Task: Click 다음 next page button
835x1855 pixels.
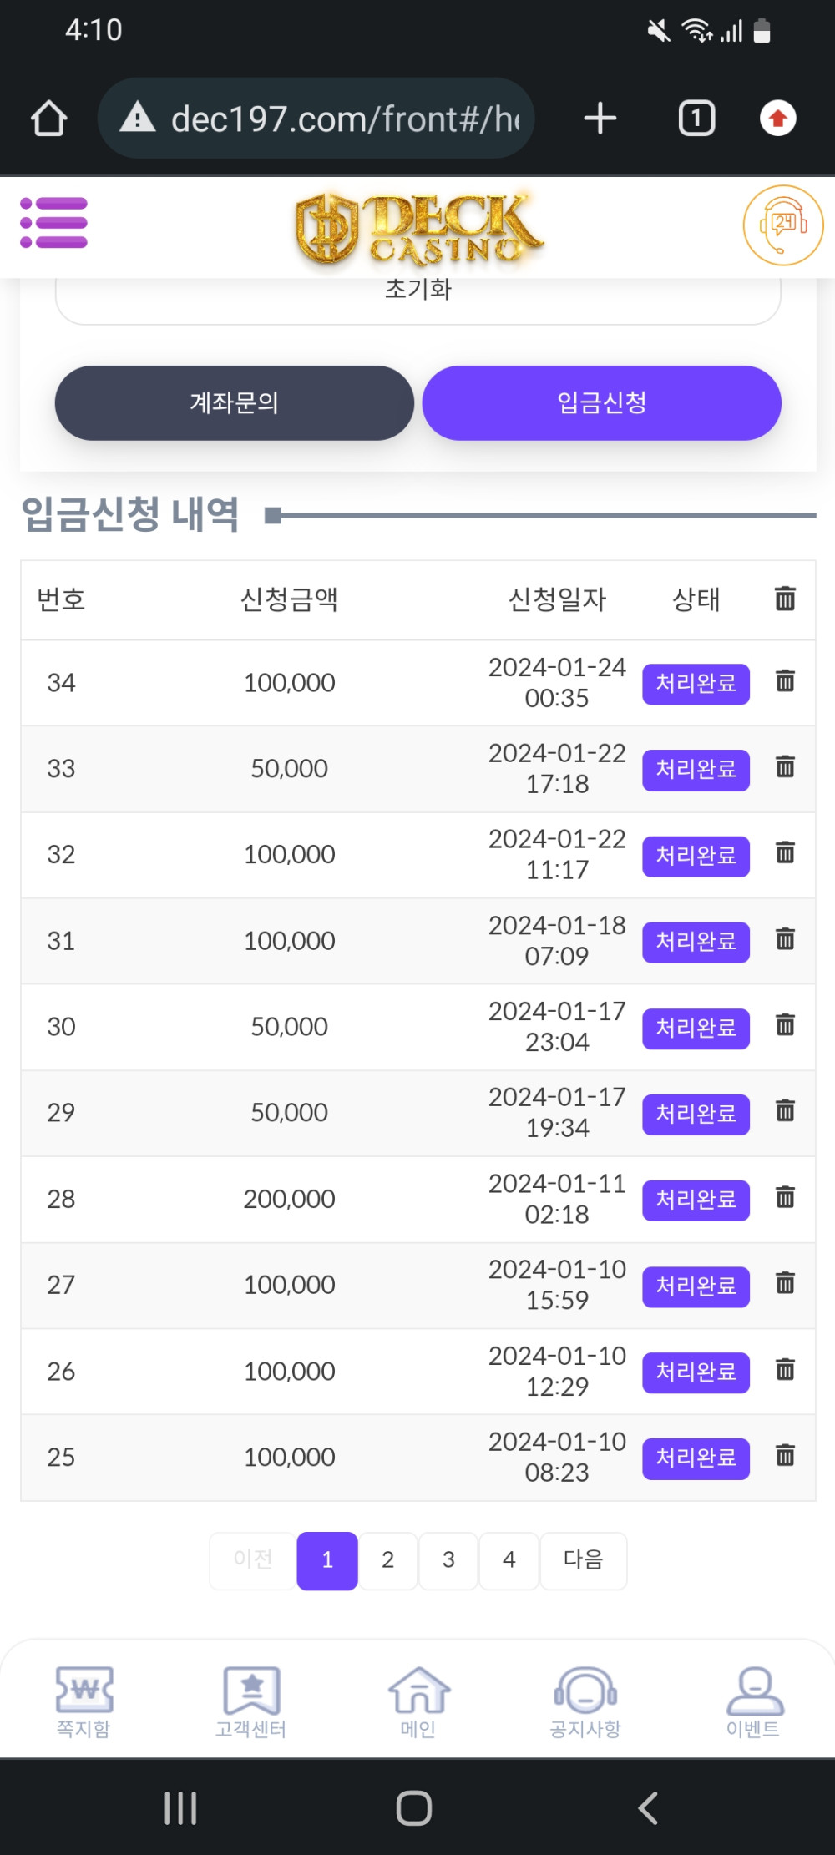Action: (x=583, y=1559)
